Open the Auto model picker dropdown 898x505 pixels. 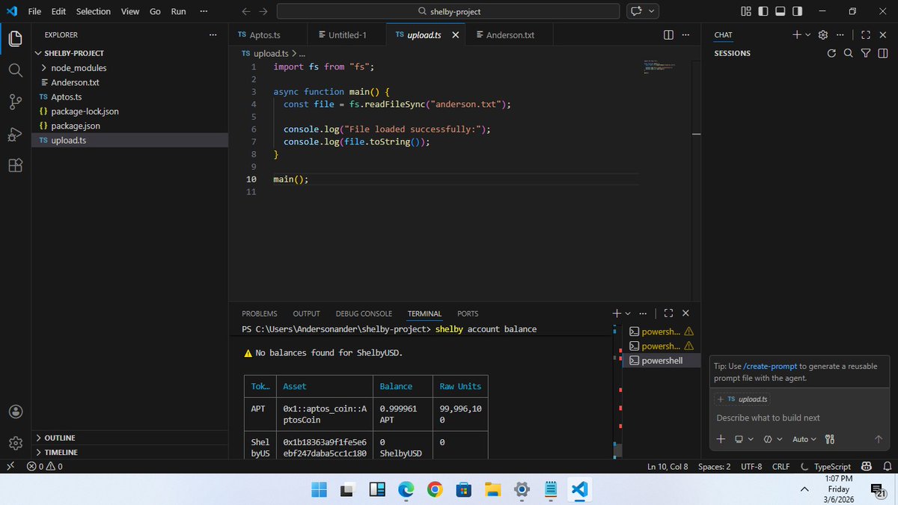pos(804,439)
